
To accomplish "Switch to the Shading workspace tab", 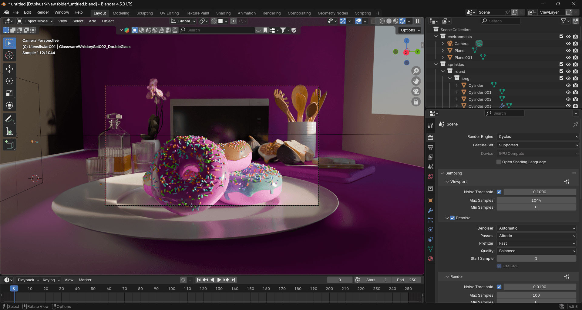I will pyautogui.click(x=223, y=13).
